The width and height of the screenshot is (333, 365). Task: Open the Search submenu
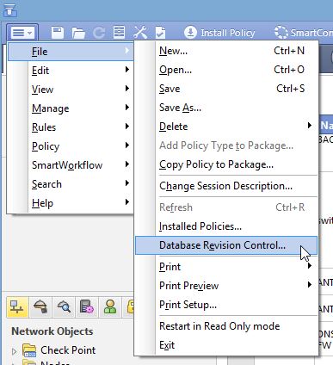(71, 184)
